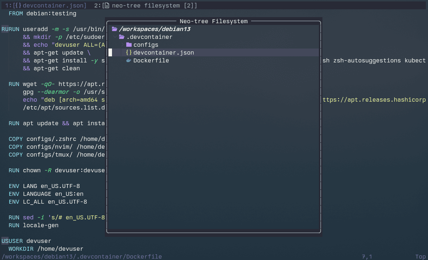Click the configs folder icon

(x=129, y=45)
